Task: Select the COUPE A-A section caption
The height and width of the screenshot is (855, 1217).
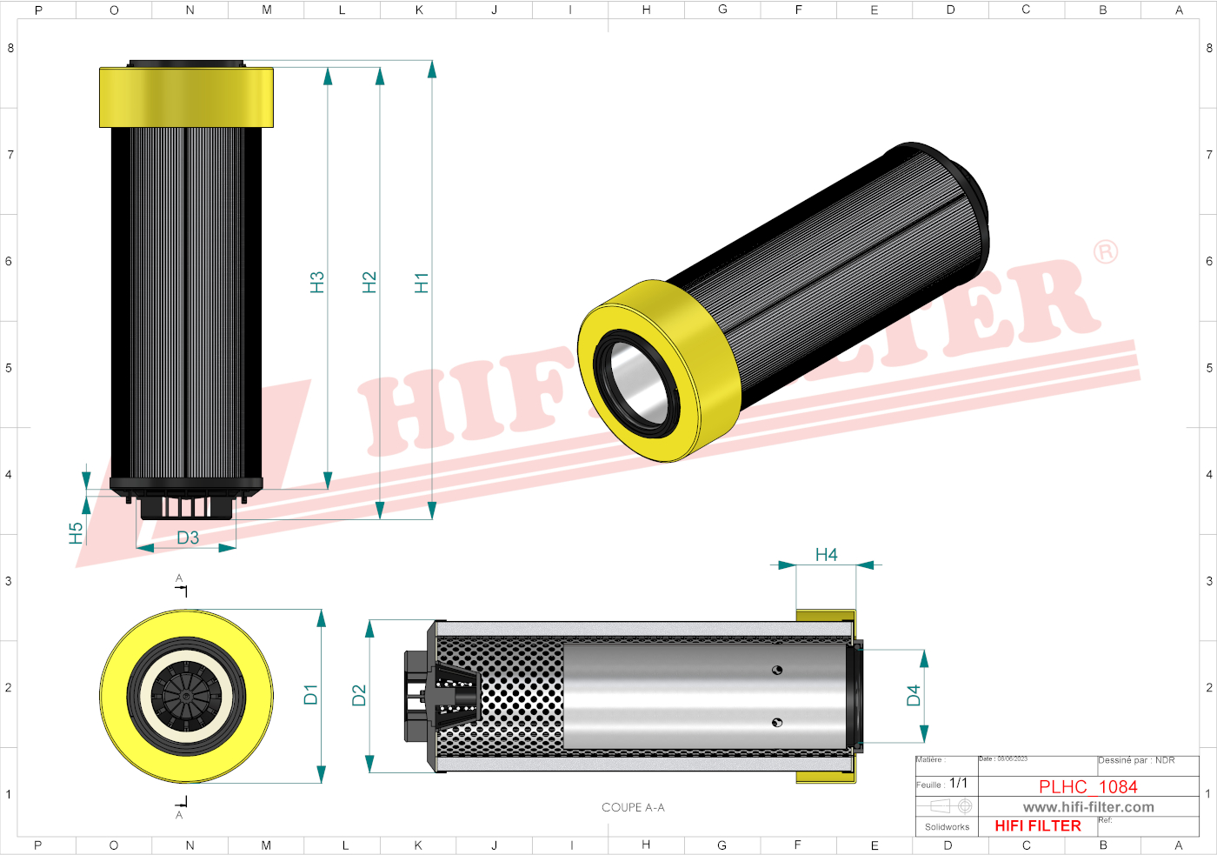Action: [633, 807]
